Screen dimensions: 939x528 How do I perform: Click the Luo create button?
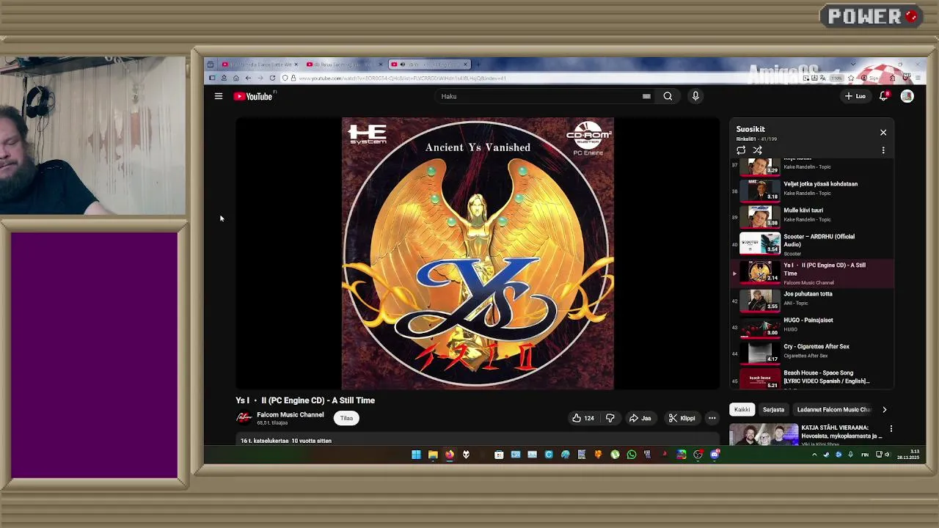pos(855,96)
